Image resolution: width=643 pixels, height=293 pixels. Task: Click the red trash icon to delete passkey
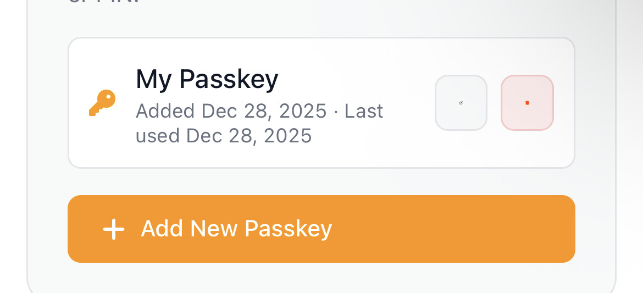point(527,103)
